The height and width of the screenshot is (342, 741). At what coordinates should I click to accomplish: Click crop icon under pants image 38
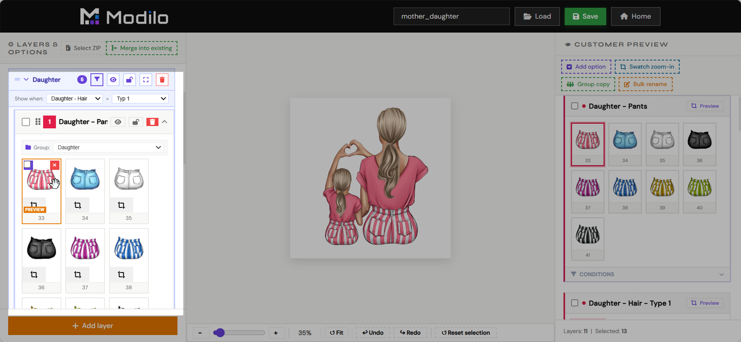tap(122, 275)
